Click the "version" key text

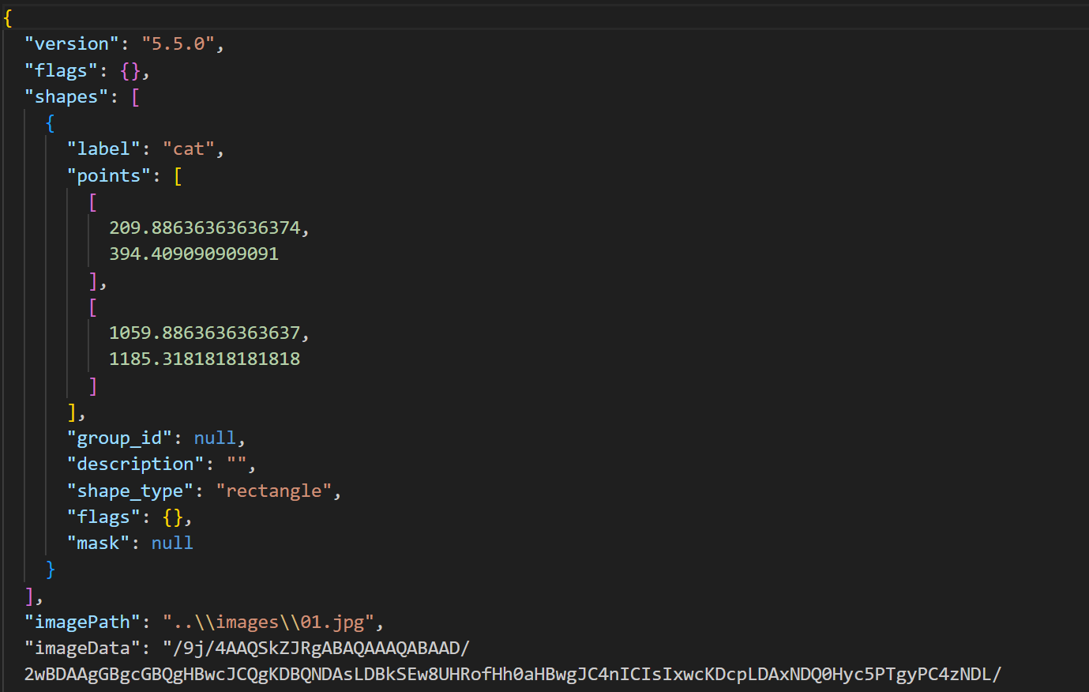pos(72,44)
